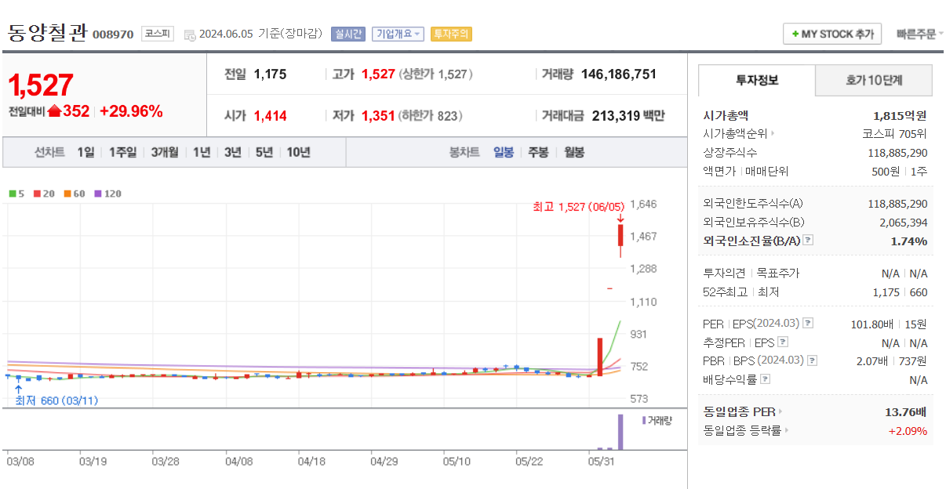This screenshot has width=946, height=489.
Task: Click the MY STOCK 추가 button
Action: 832,34
